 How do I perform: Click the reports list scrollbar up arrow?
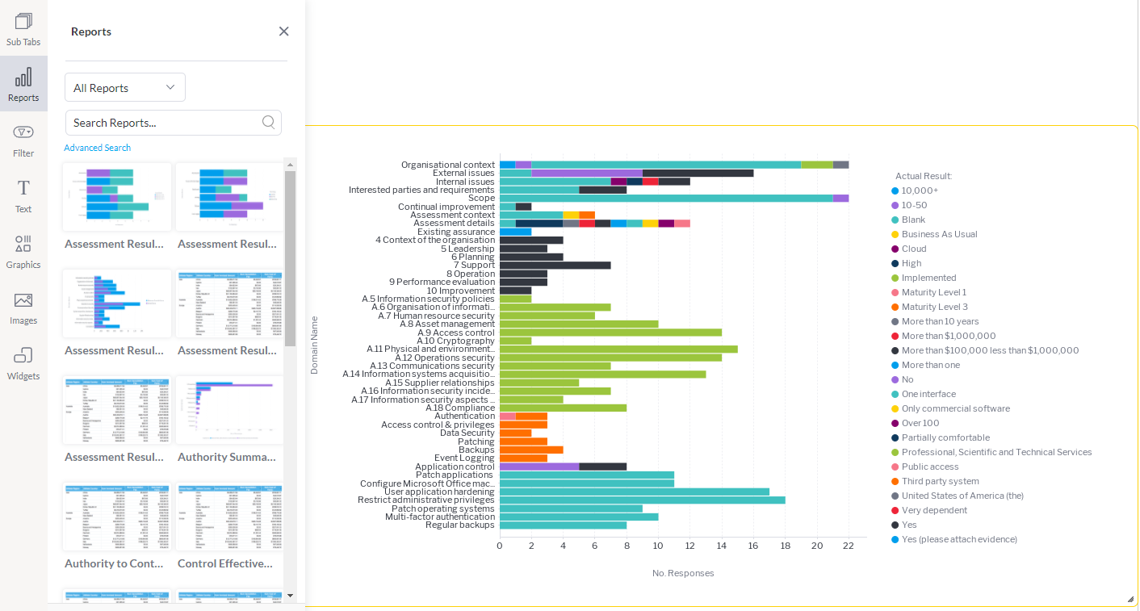pos(290,164)
